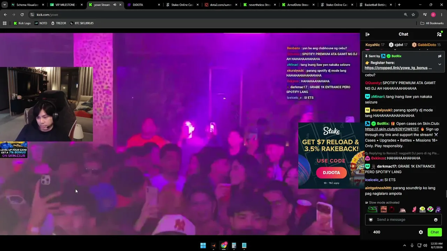Open the BTC $65,890.85 bookmark
Image resolution: width=447 pixels, height=251 pixels.
click(81, 23)
